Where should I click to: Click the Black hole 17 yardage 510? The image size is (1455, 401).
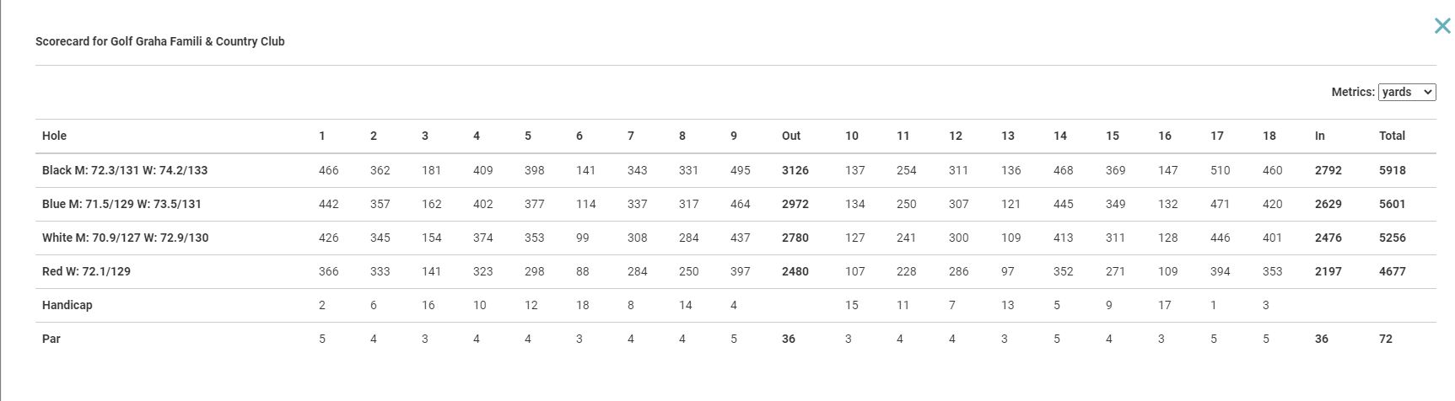coord(1220,170)
